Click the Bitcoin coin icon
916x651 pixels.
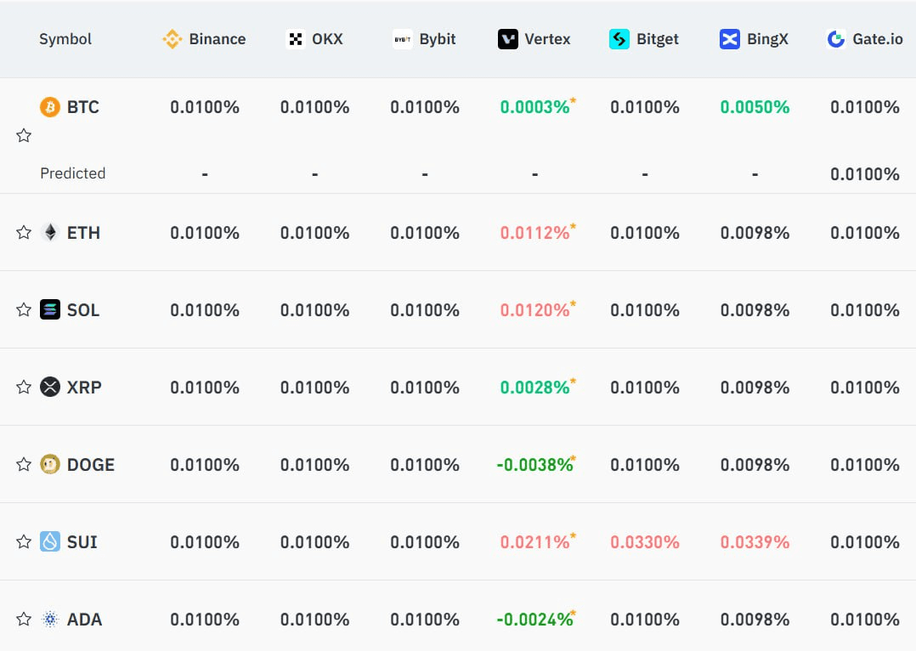coord(50,107)
